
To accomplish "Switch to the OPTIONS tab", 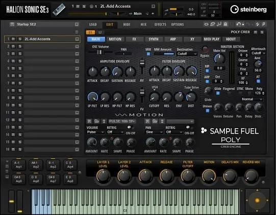I will coord(178,25).
